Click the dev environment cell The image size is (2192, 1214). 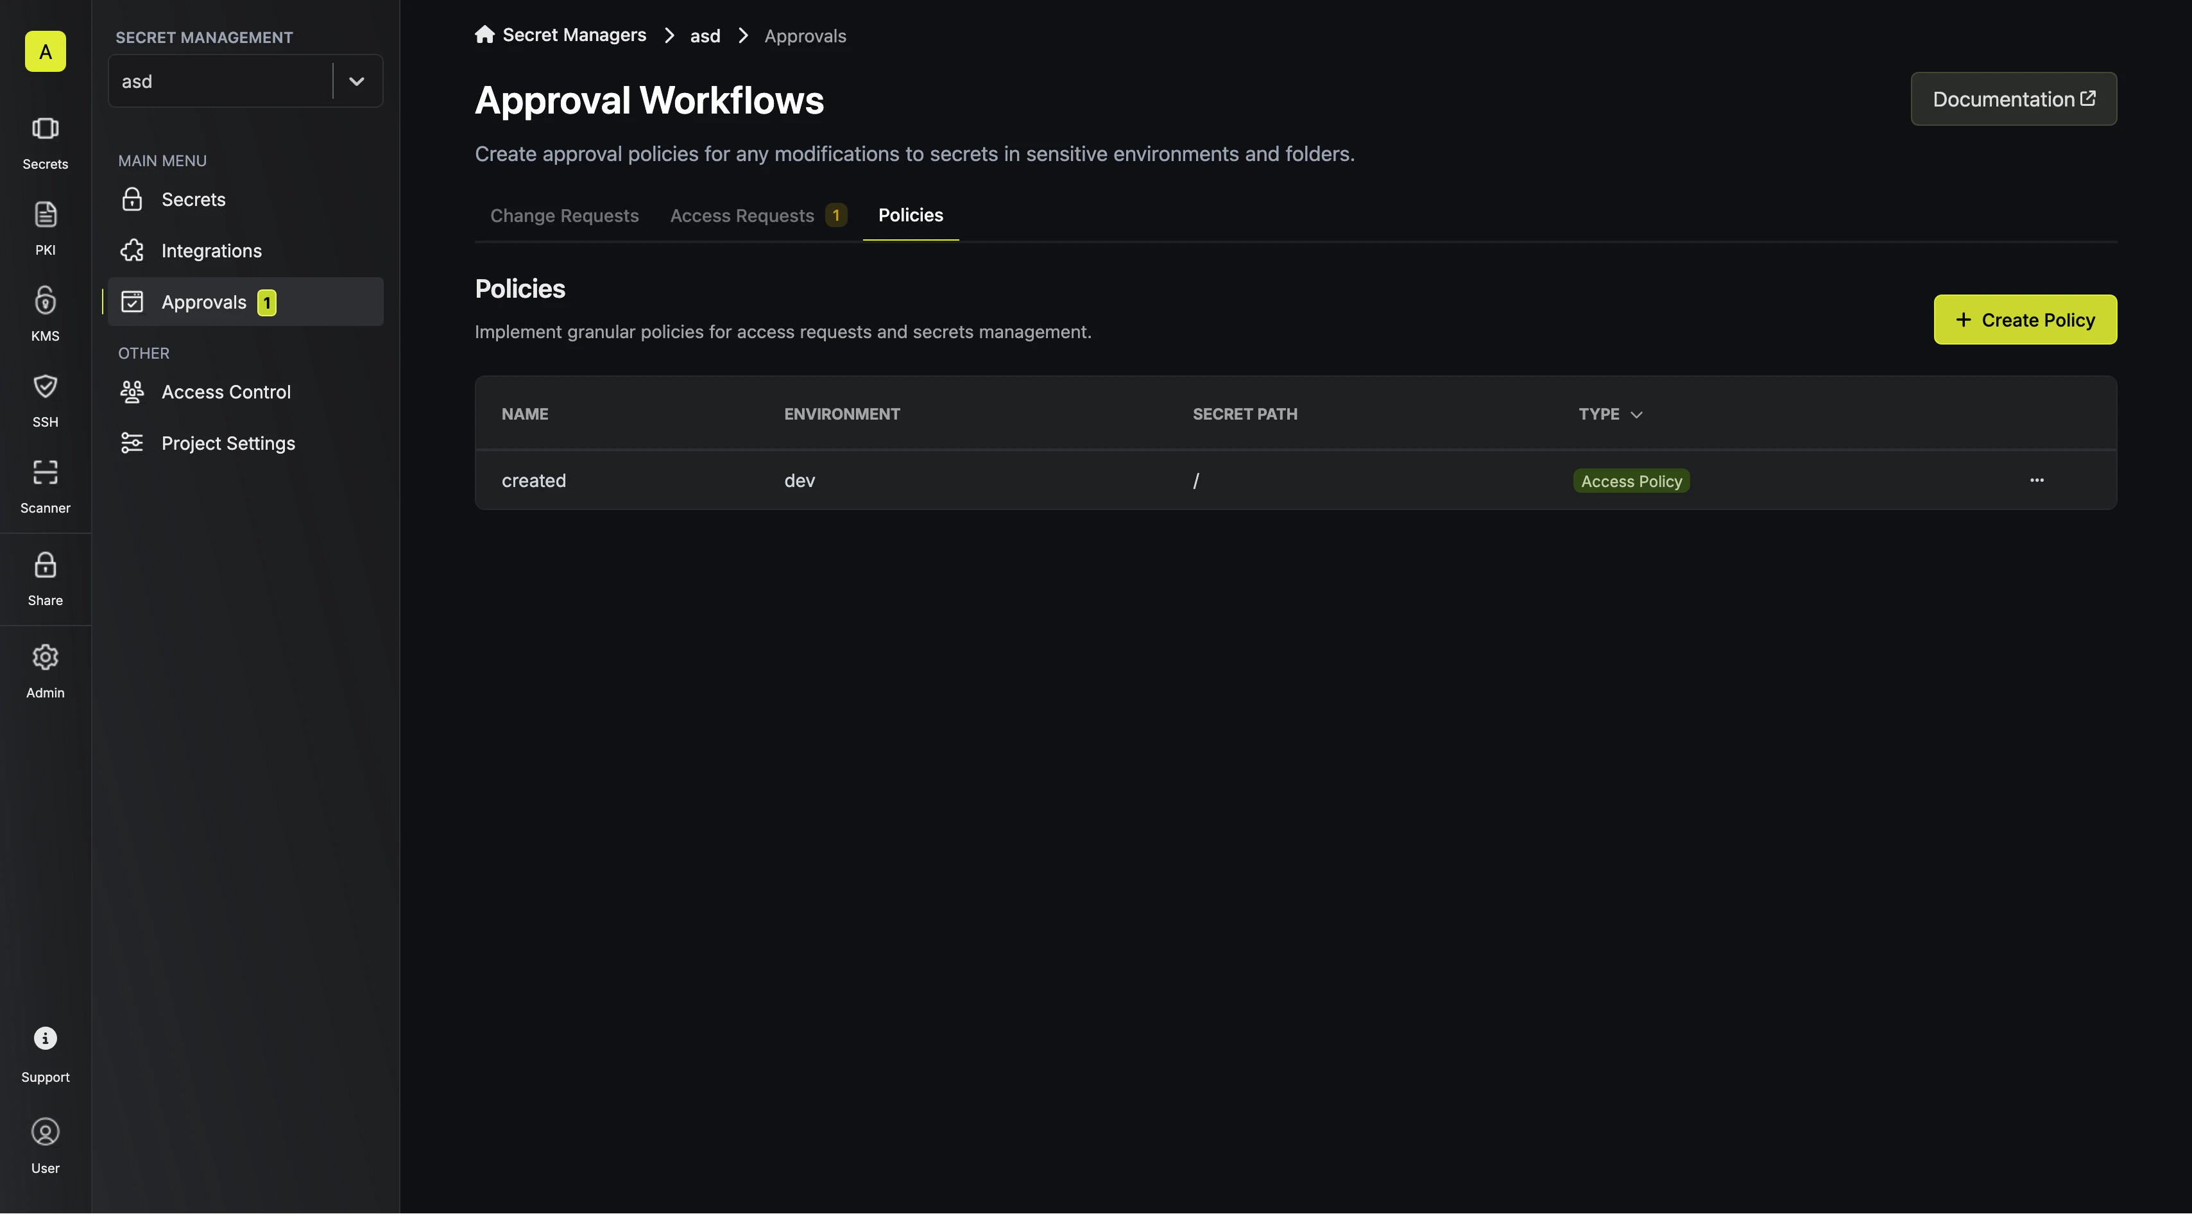click(x=799, y=480)
